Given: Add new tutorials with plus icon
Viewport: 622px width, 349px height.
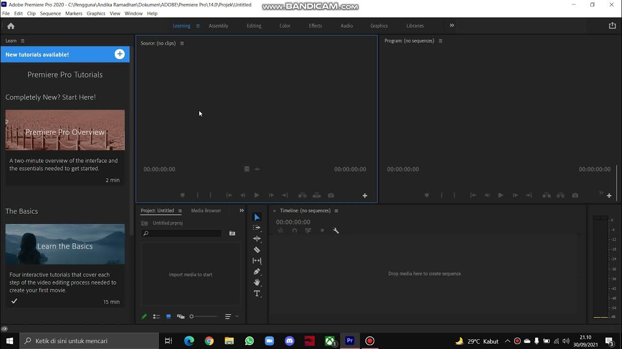Looking at the screenshot, I should coord(120,54).
